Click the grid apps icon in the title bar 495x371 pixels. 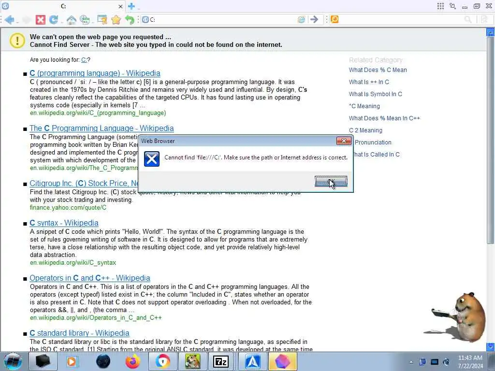point(441,6)
